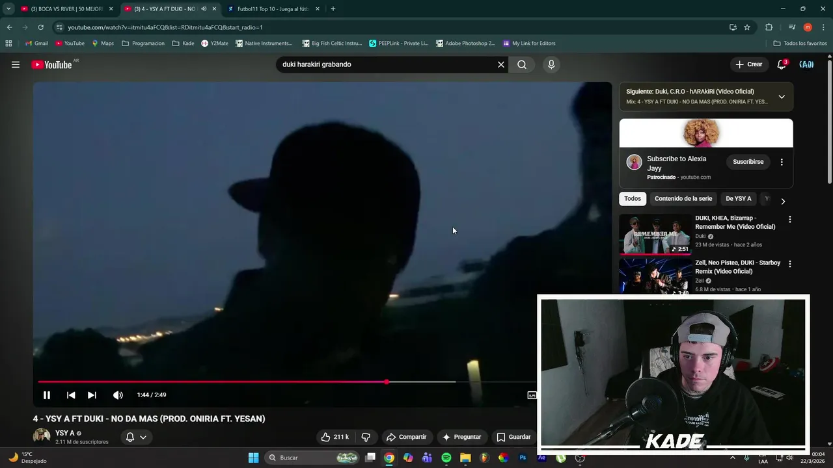This screenshot has height=468, width=833.
Task: Open Copilot from the taskbar
Action: click(408, 458)
